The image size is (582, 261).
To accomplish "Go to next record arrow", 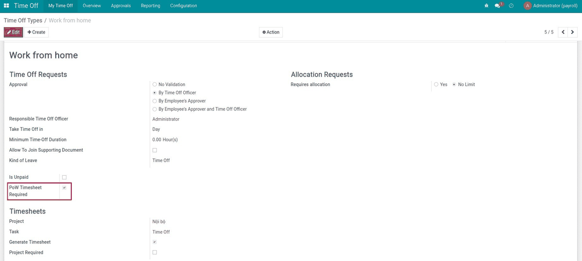I will (573, 32).
